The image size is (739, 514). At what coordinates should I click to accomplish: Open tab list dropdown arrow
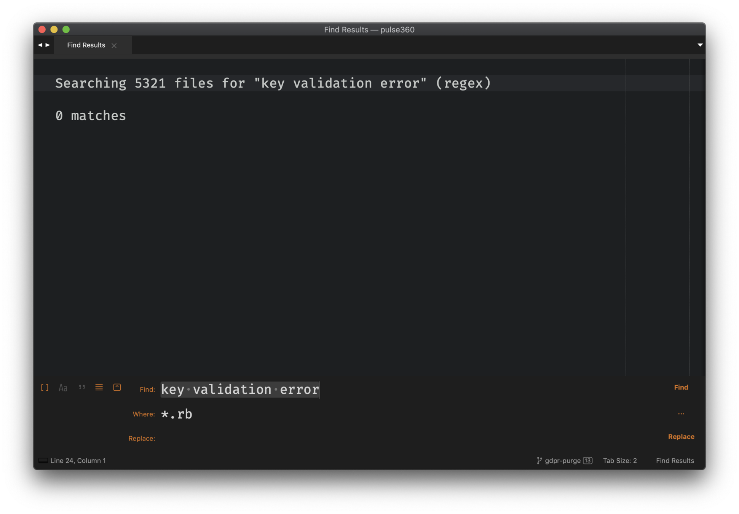(x=700, y=45)
